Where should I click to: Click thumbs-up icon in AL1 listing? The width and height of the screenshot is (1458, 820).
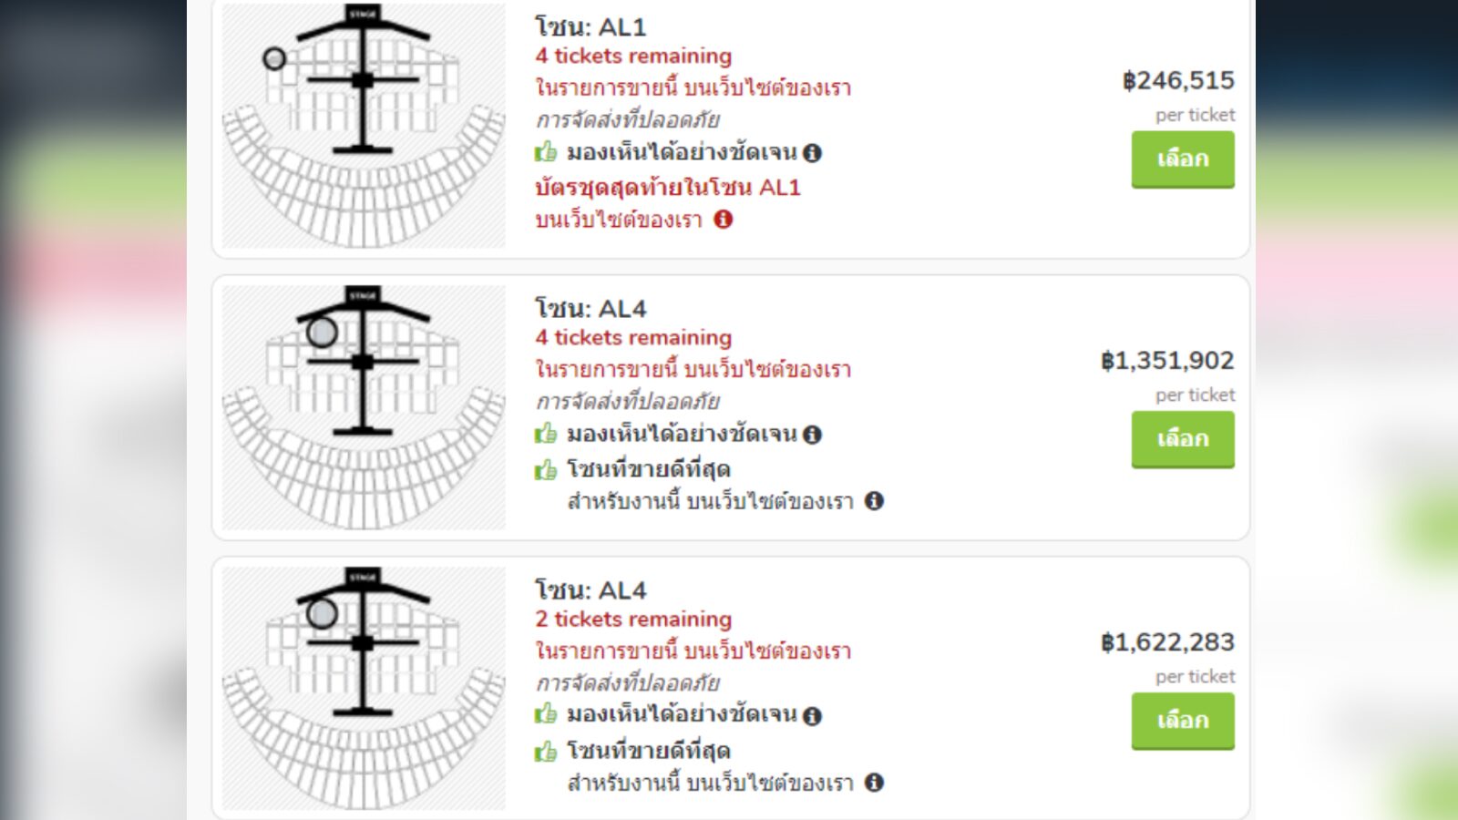(x=546, y=151)
